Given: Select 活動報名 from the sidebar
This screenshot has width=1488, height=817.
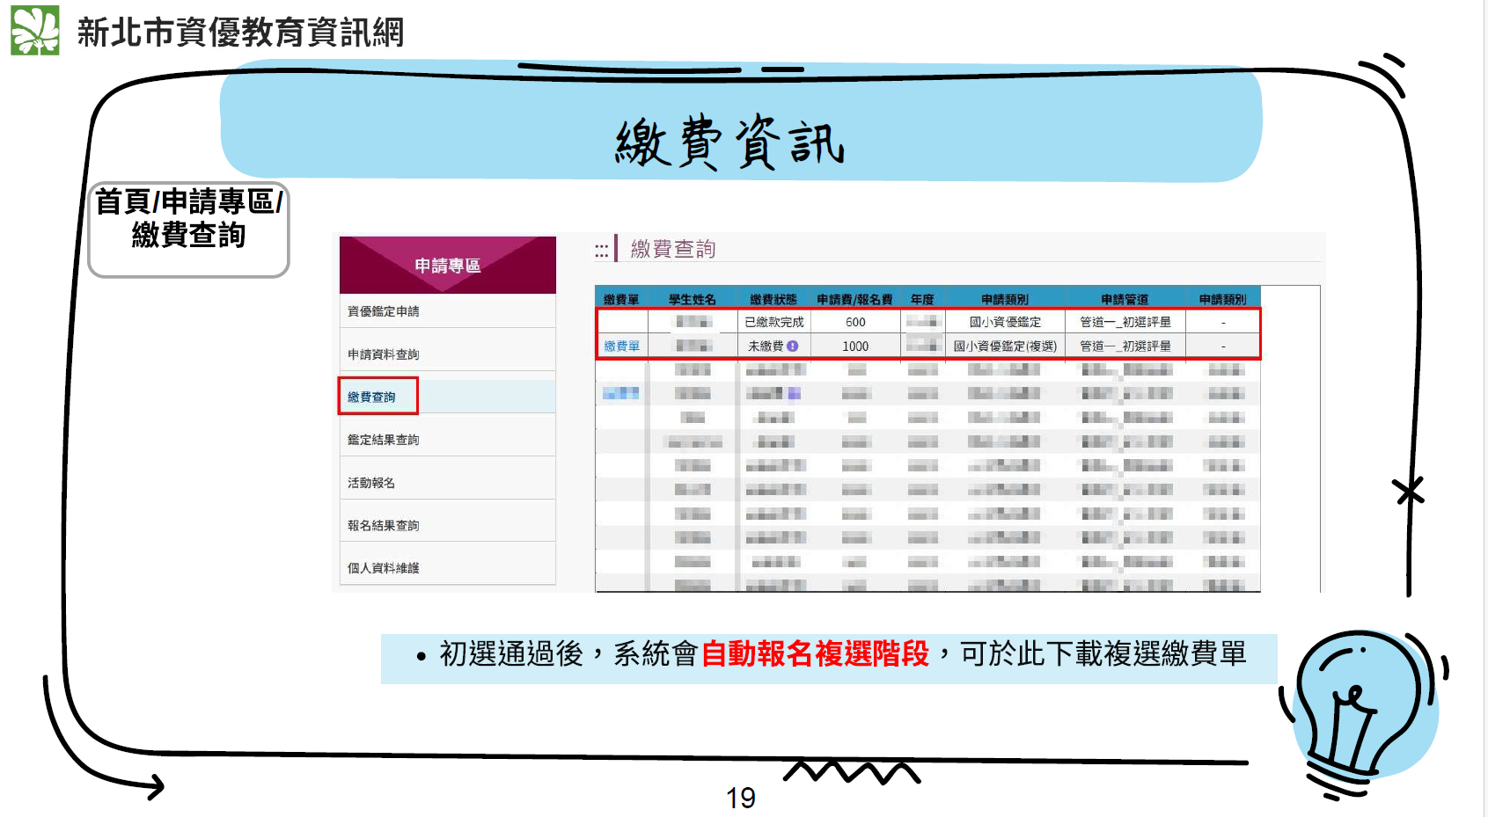Looking at the screenshot, I should [x=371, y=483].
